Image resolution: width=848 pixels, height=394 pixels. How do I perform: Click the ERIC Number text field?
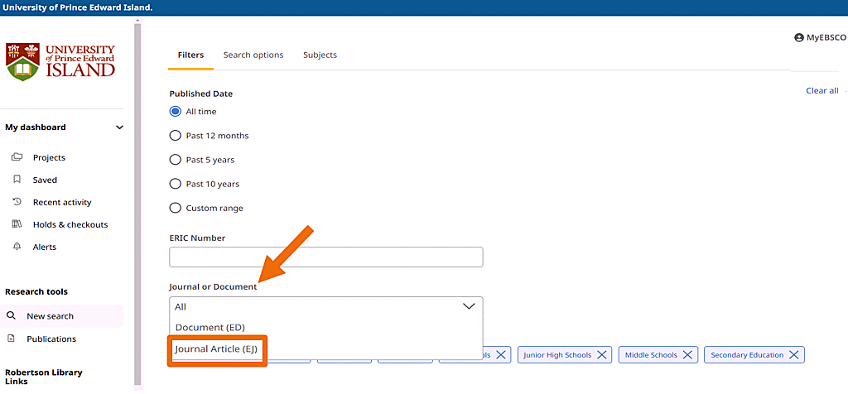tap(325, 257)
